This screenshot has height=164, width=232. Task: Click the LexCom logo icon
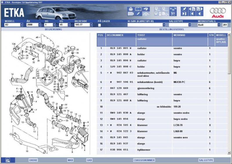[8, 160]
